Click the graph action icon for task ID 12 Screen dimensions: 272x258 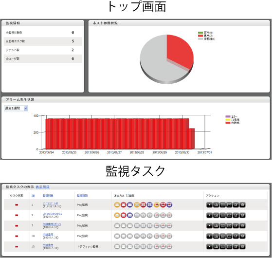216,246
